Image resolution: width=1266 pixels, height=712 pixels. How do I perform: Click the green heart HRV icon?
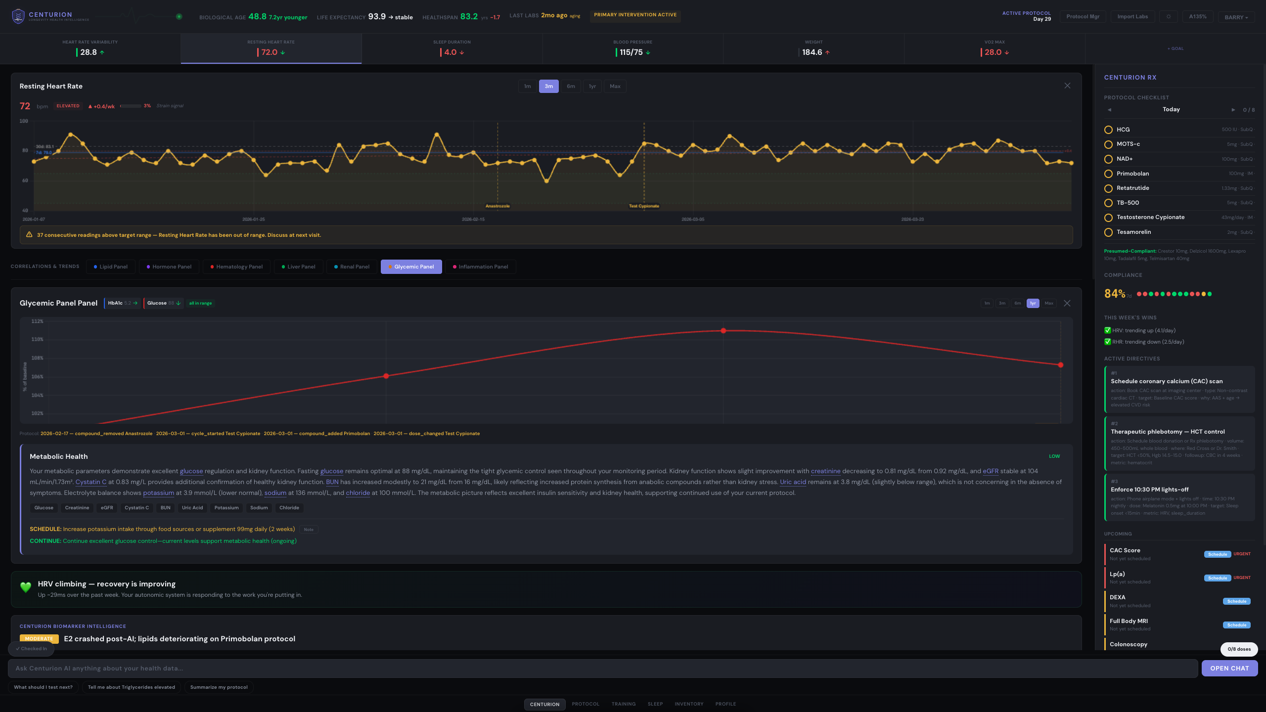tap(26, 587)
